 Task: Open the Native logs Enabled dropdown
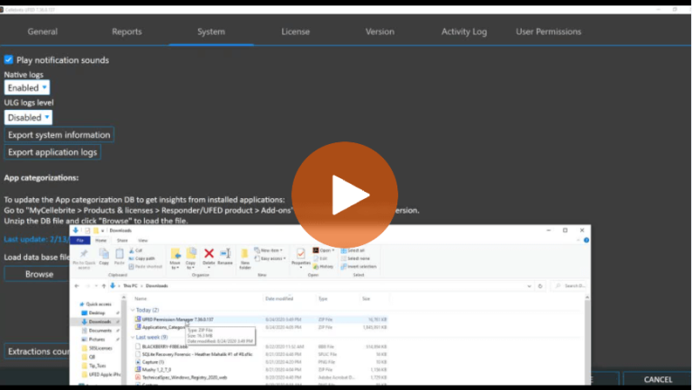click(x=27, y=87)
